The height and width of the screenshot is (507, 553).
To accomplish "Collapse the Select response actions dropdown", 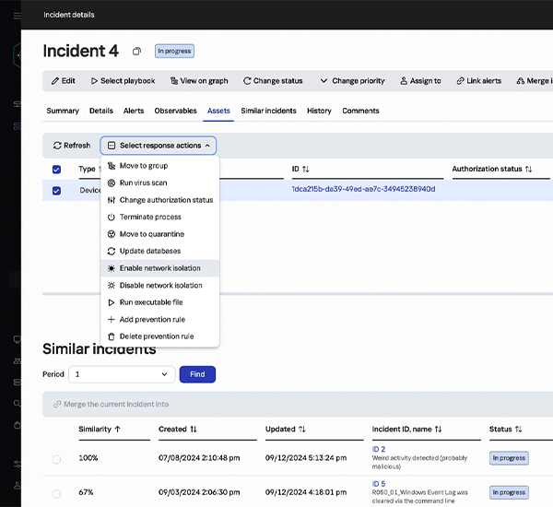I will click(x=159, y=146).
